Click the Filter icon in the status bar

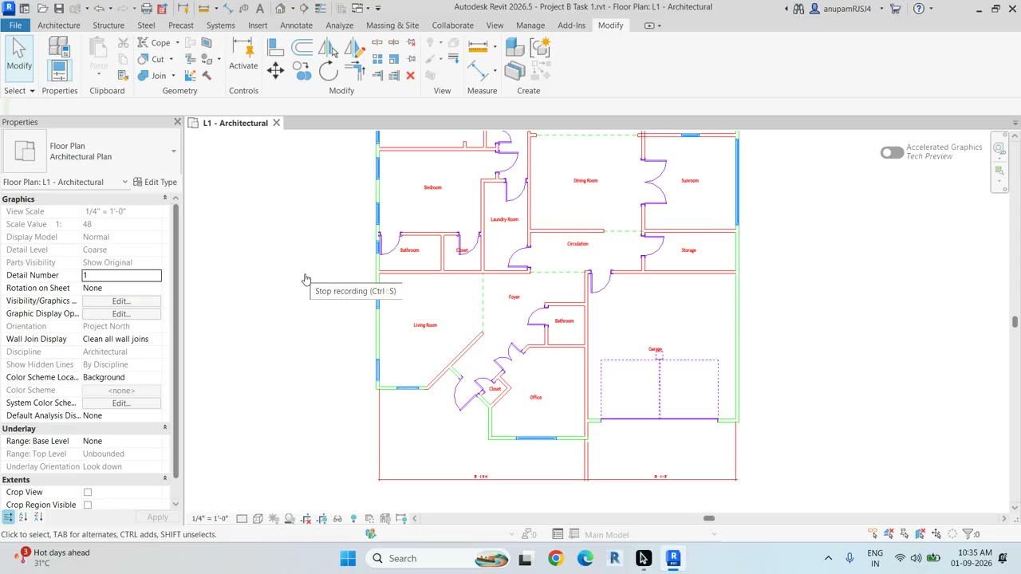(x=968, y=534)
